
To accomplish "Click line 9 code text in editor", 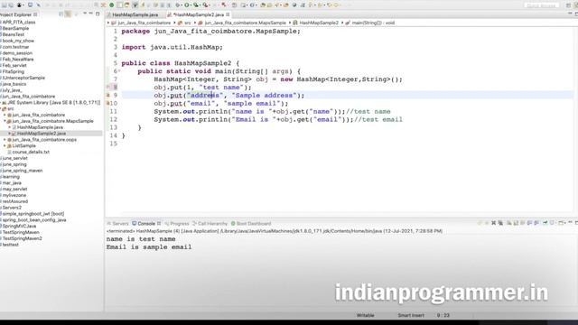I will point(229,96).
